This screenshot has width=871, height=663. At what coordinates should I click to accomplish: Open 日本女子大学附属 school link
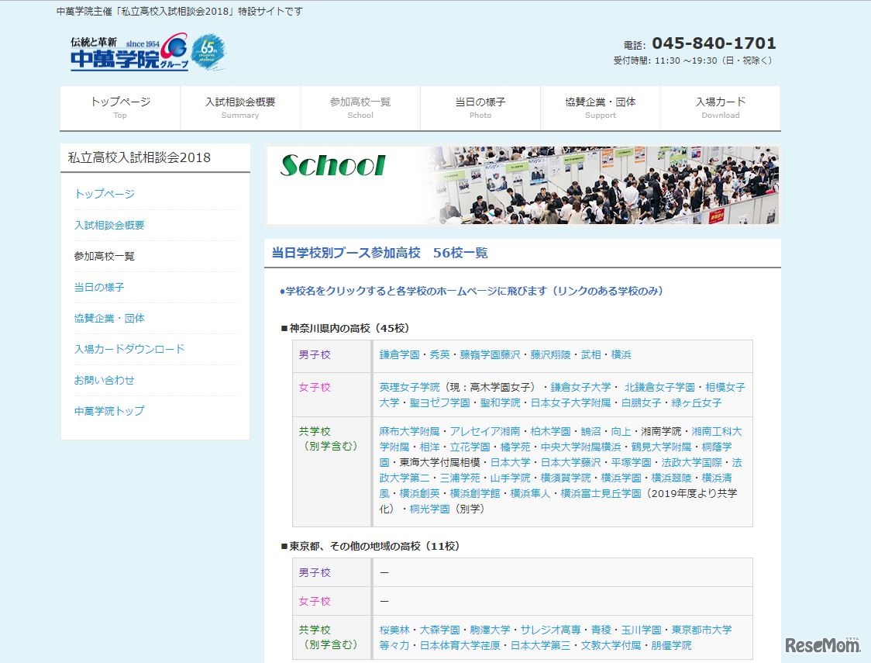(x=571, y=402)
